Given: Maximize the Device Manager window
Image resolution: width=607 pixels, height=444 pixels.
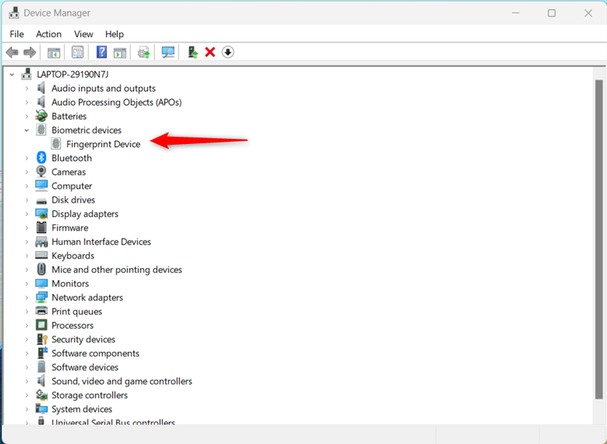Looking at the screenshot, I should [x=552, y=13].
